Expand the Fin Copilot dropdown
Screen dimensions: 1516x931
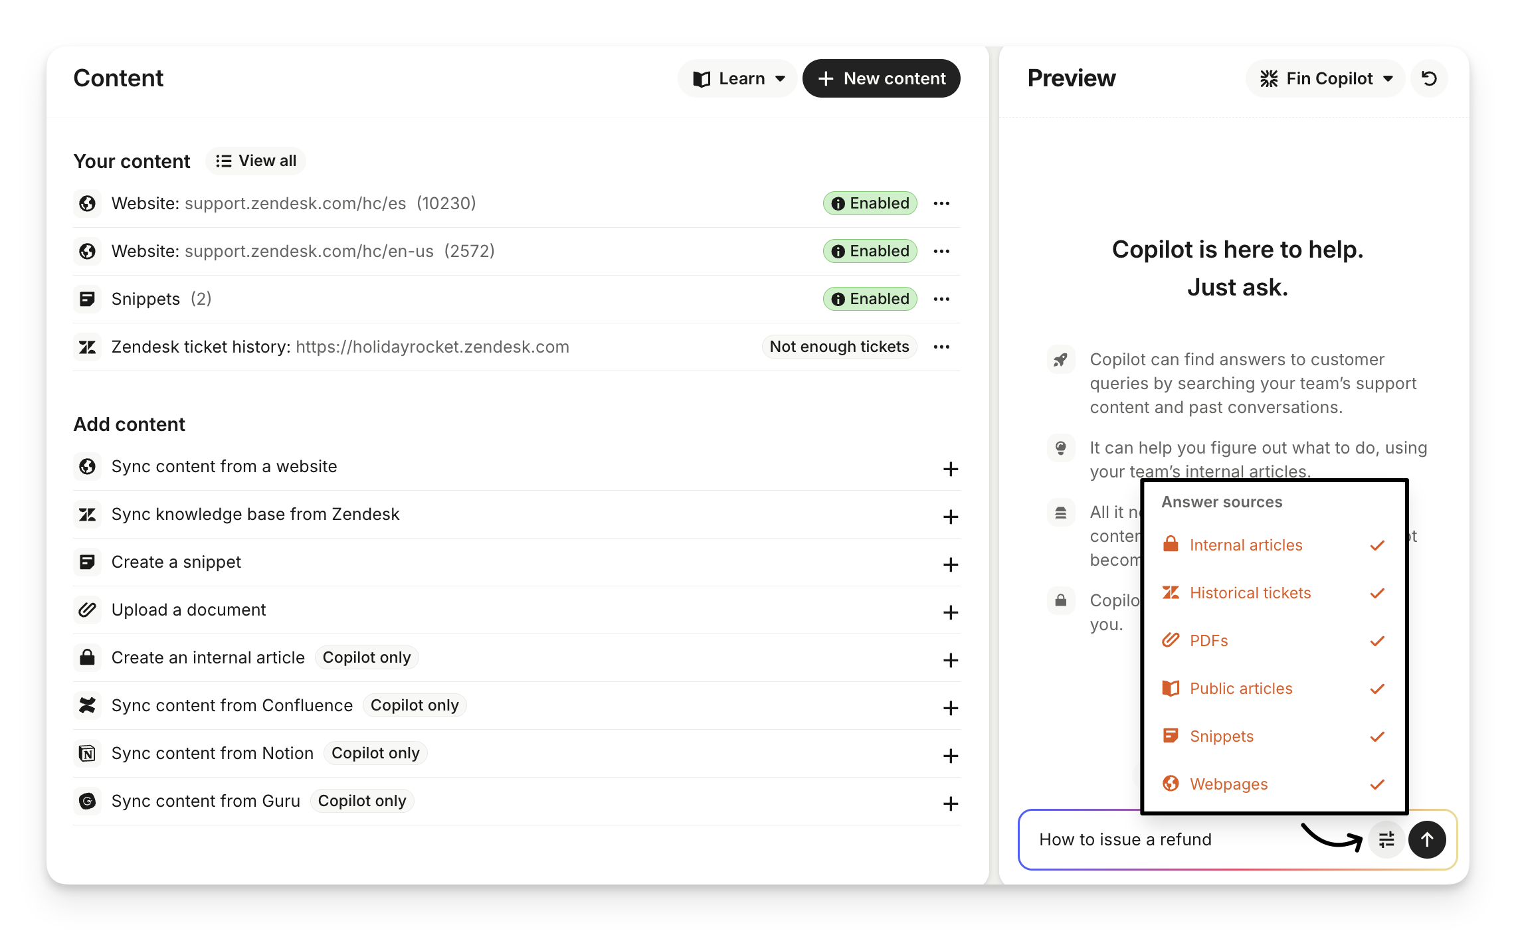1326,78
